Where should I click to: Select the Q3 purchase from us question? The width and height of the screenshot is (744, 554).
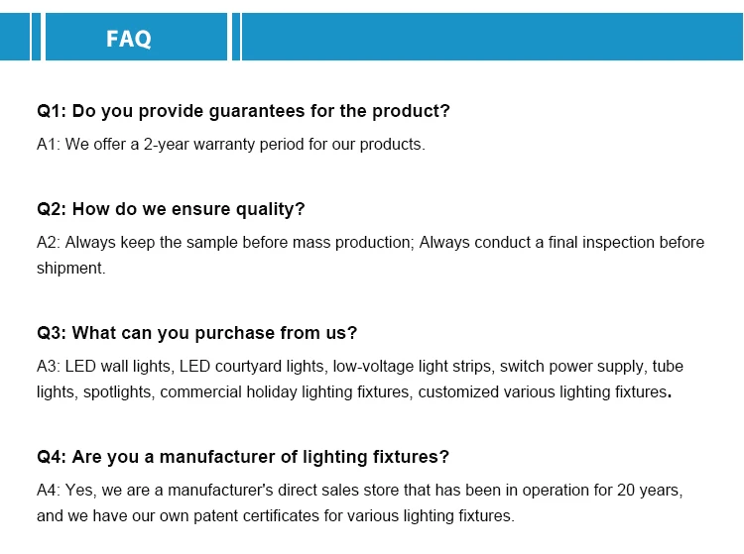click(x=197, y=333)
